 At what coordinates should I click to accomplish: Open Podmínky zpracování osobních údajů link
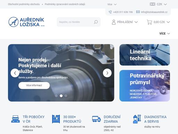65,4
